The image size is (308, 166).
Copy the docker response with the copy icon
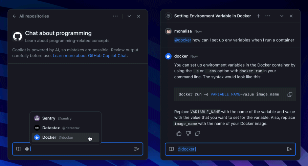tap(198, 133)
